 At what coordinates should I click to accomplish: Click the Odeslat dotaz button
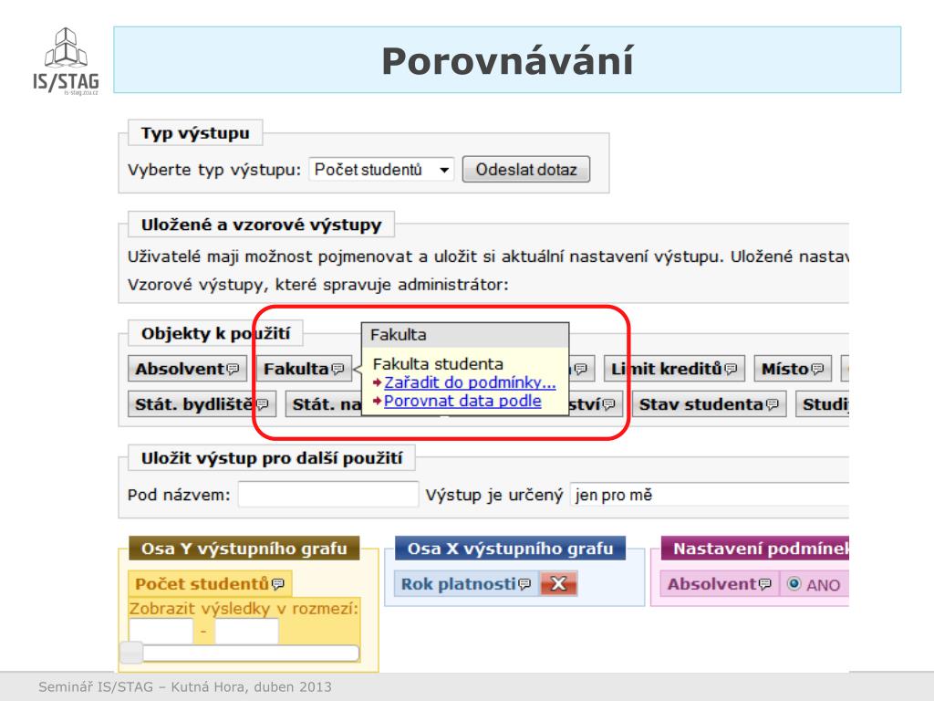point(526,170)
